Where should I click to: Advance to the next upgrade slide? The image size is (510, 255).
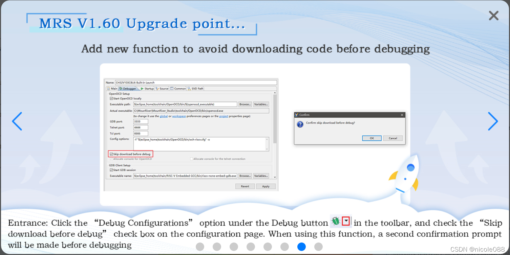(493, 121)
